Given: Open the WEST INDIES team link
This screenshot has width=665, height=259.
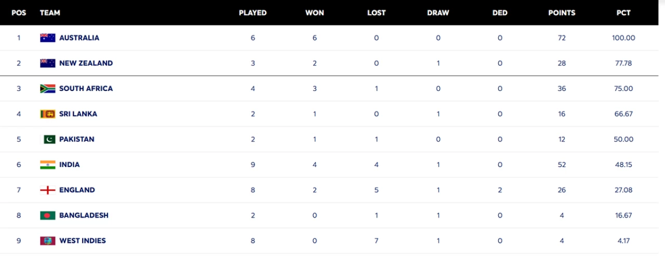Looking at the screenshot, I should 83,241.
